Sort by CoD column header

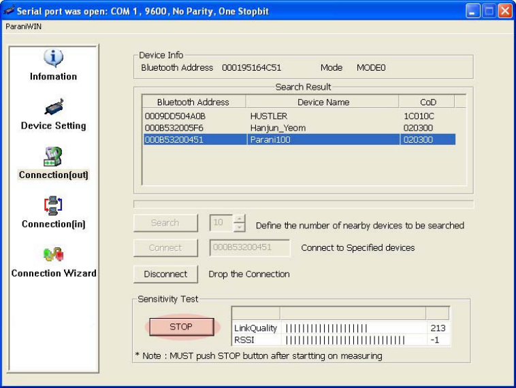[x=427, y=102]
